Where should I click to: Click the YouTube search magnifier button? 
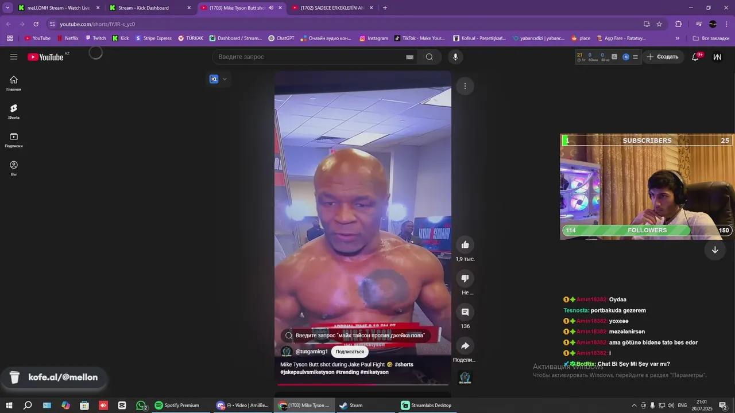pyautogui.click(x=430, y=57)
